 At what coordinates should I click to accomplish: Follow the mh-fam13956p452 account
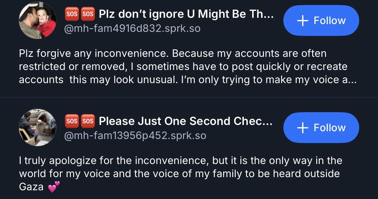(321, 128)
